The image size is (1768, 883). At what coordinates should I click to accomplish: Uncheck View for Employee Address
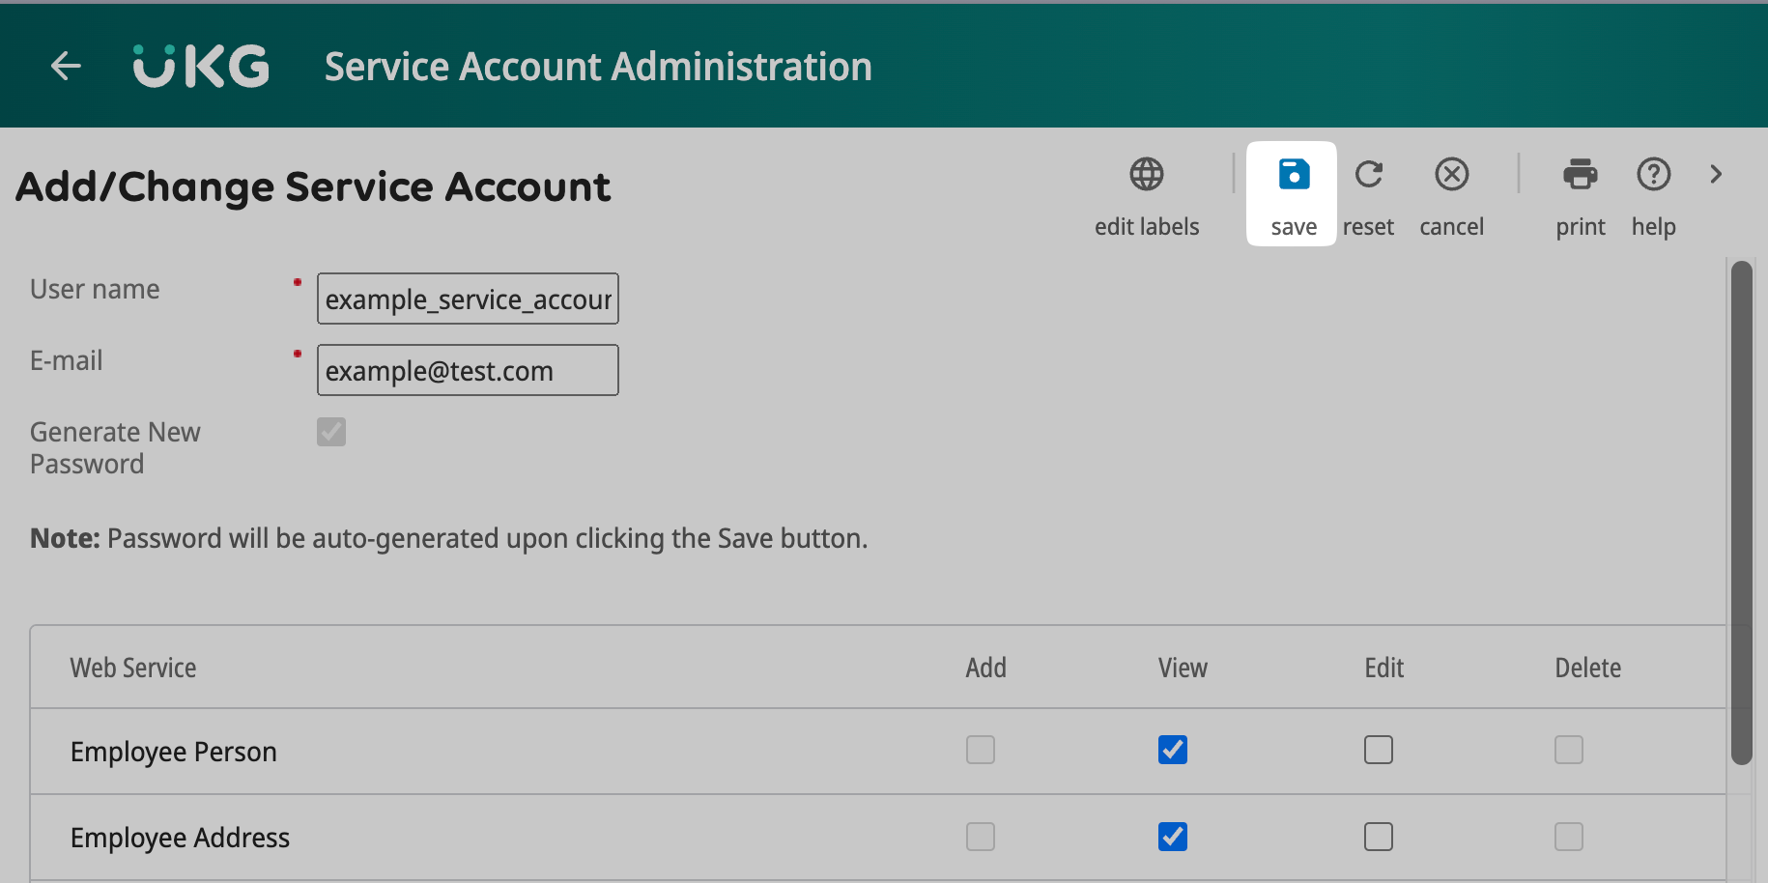(x=1173, y=837)
